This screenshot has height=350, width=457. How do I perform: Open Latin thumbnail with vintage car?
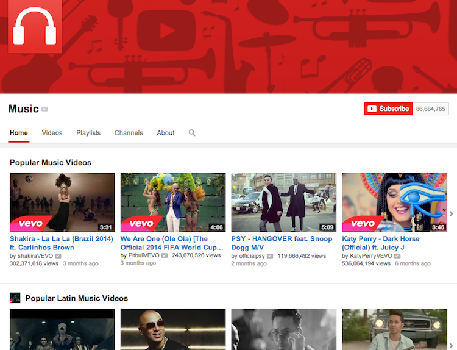point(394,329)
